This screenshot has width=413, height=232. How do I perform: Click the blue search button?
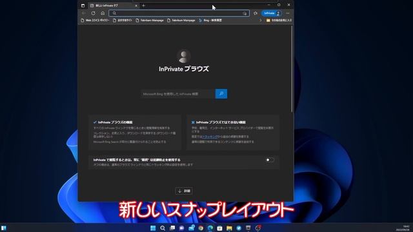coord(221,94)
